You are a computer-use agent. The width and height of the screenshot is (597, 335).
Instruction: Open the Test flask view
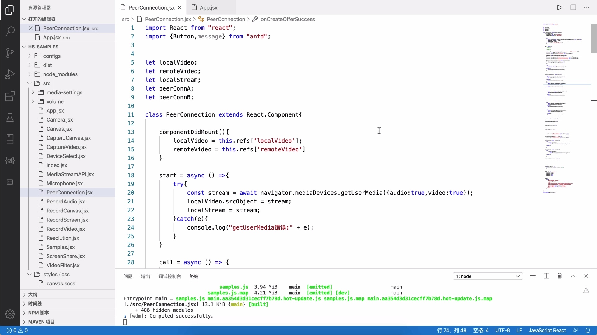coord(10,118)
